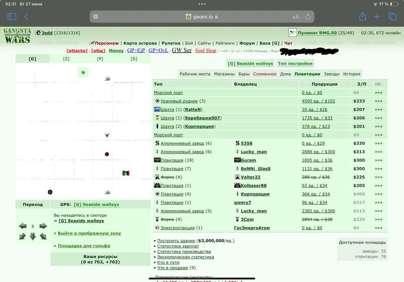Expand details arrows for Valter22 ферма row
This screenshot has width=404, height=282.
[x=378, y=177]
